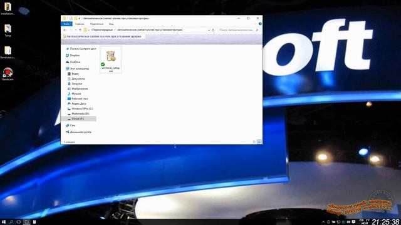Open the Файл ribbon tab
The image size is (401, 225).
[66, 24]
